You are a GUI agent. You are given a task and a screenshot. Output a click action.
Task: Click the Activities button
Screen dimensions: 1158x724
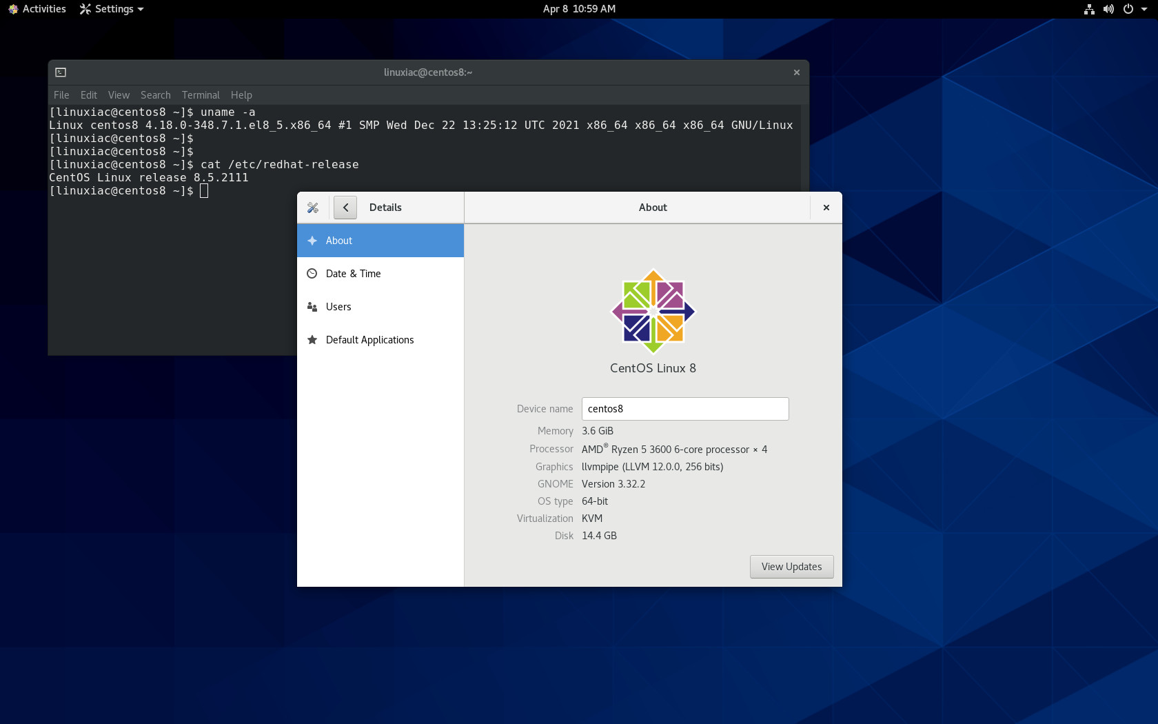pyautogui.click(x=37, y=9)
